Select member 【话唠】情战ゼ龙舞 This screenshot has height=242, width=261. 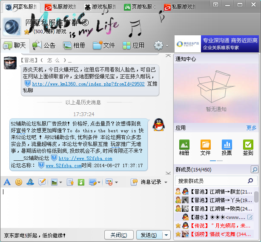tap(215, 234)
